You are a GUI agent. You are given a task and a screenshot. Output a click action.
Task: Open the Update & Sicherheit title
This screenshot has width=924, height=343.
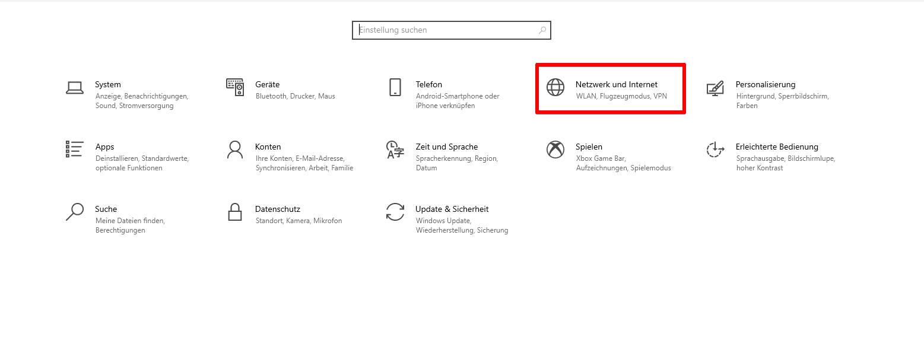[x=452, y=209]
